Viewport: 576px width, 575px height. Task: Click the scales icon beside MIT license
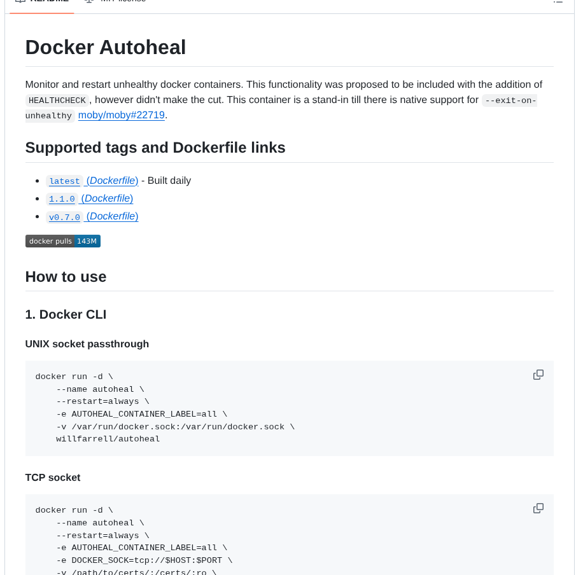(x=88, y=1)
